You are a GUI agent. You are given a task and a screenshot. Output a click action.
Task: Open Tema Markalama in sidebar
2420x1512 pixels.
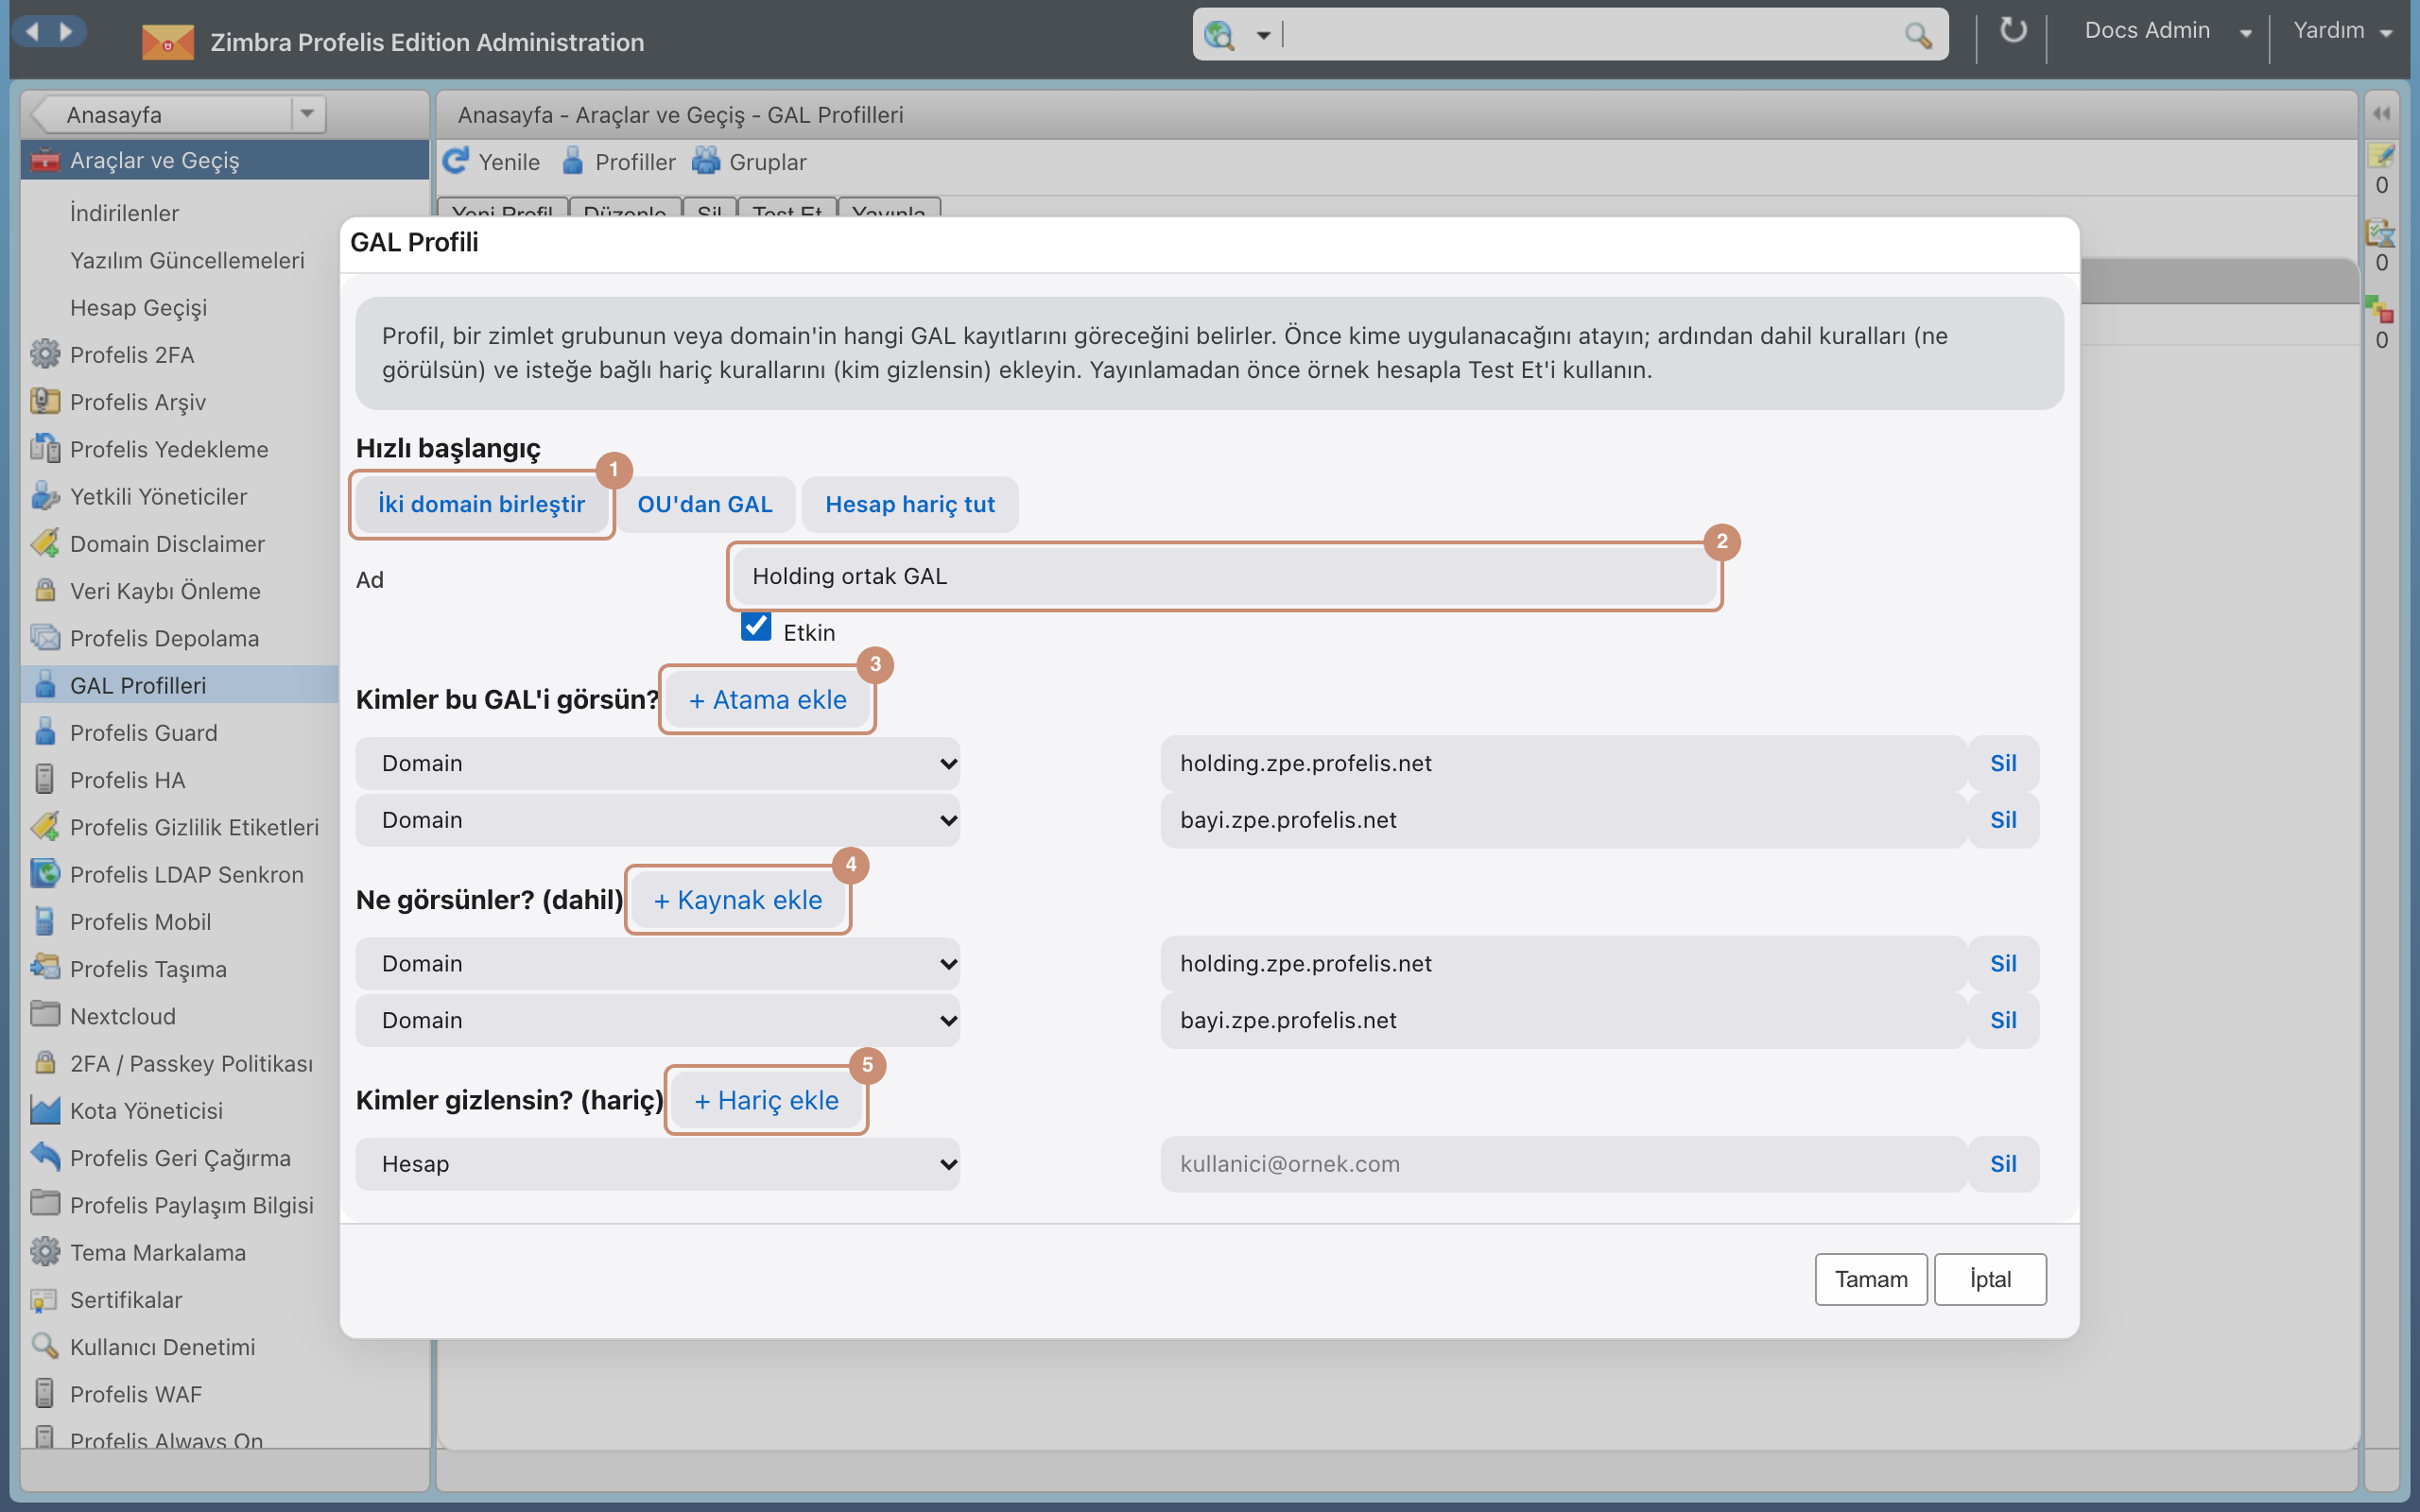tap(157, 1252)
